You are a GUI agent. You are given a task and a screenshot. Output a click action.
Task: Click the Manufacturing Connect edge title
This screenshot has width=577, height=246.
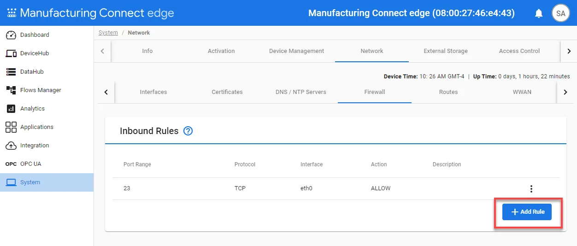(97, 13)
